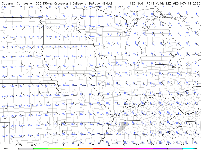Click the orange 4–7 legend swatch
201x150 pixels.
pyautogui.click(x=85, y=149)
